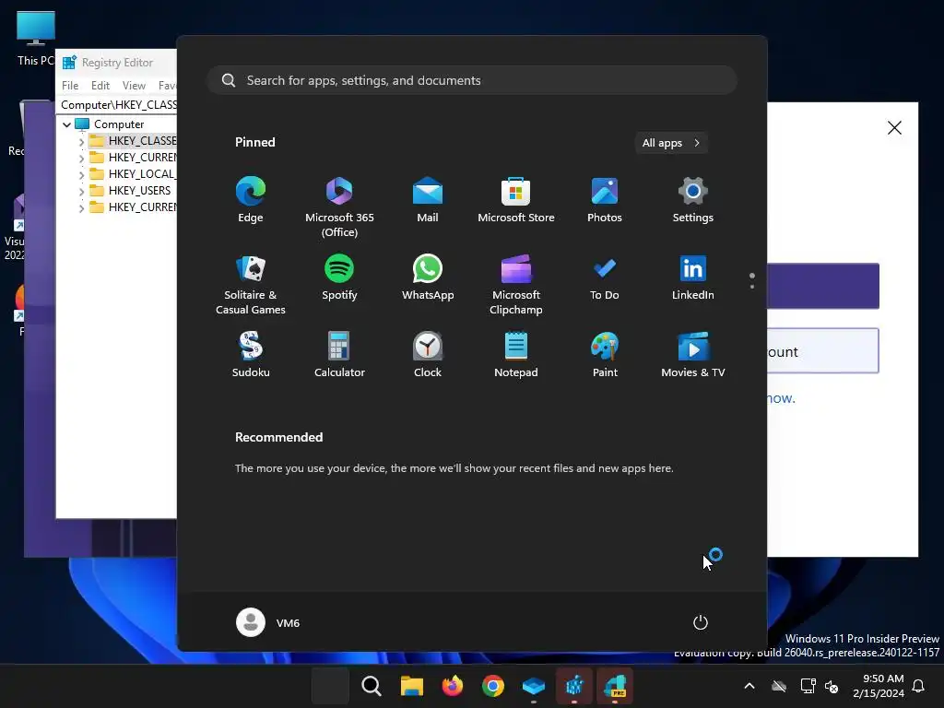Open File menu in Registry Editor
This screenshot has width=944, height=708.
[x=70, y=86]
